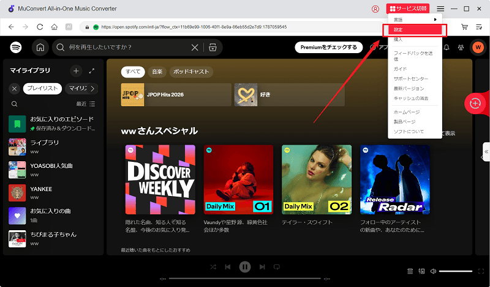Select the すべて filter tab
The width and height of the screenshot is (490, 287).
[x=133, y=71]
